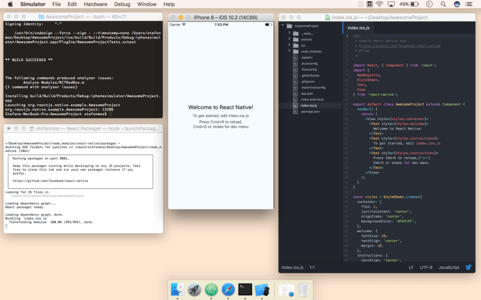Expand the node_modules folder arrow
The image size is (481, 300).
(289, 51)
